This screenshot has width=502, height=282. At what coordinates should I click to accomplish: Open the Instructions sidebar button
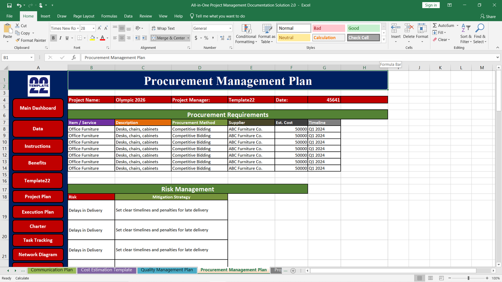(38, 146)
